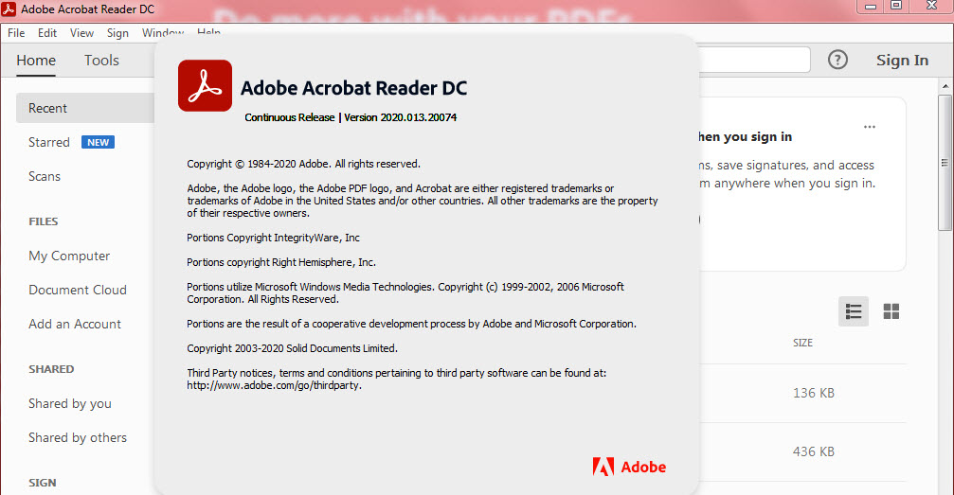954x495 pixels.
Task: Open Document Cloud files
Action: coord(78,290)
